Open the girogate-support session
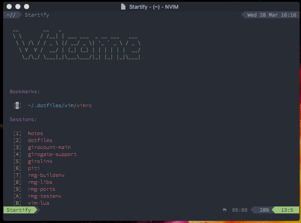The image size is (301, 223). 52,154
